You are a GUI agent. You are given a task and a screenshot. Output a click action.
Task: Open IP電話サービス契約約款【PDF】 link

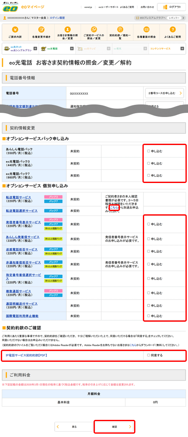[x=26, y=356]
